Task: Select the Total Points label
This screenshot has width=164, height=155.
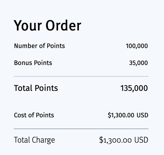Action: (x=36, y=88)
